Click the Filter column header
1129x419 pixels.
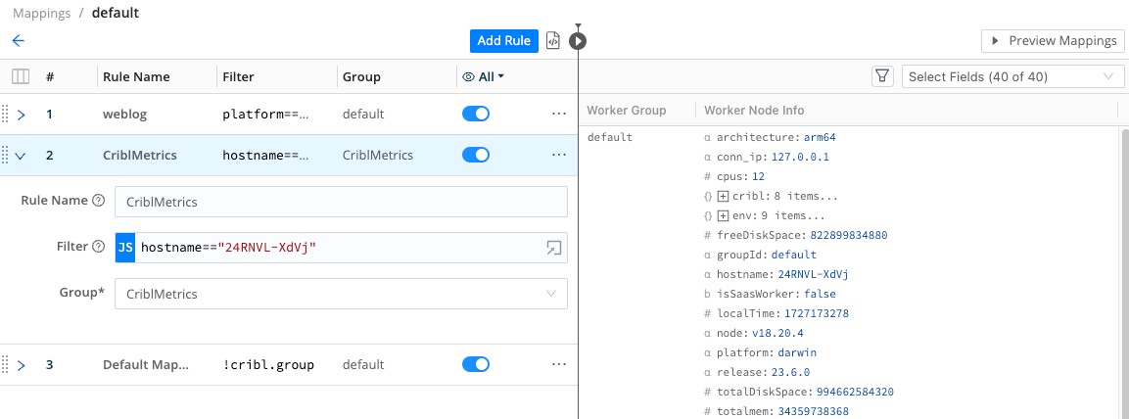(x=238, y=76)
